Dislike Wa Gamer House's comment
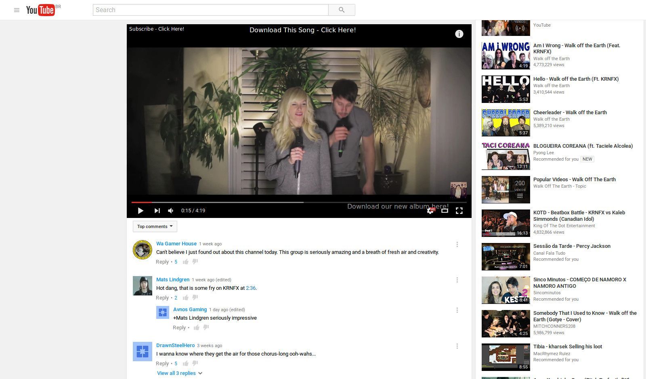Screen dimensions: 646x379 [x=195, y=262]
